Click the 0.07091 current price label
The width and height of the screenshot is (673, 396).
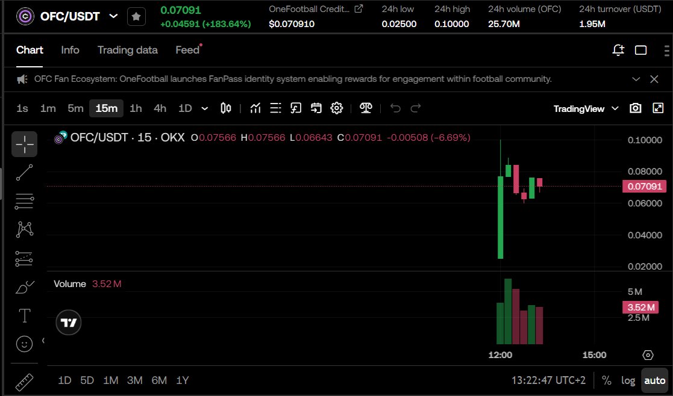(644, 187)
